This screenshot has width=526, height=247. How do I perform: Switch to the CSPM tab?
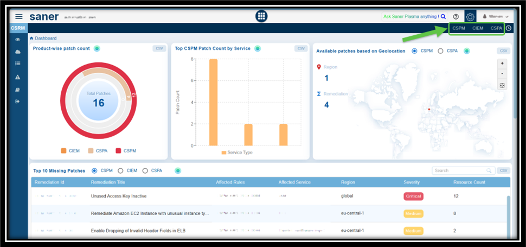[x=459, y=28]
